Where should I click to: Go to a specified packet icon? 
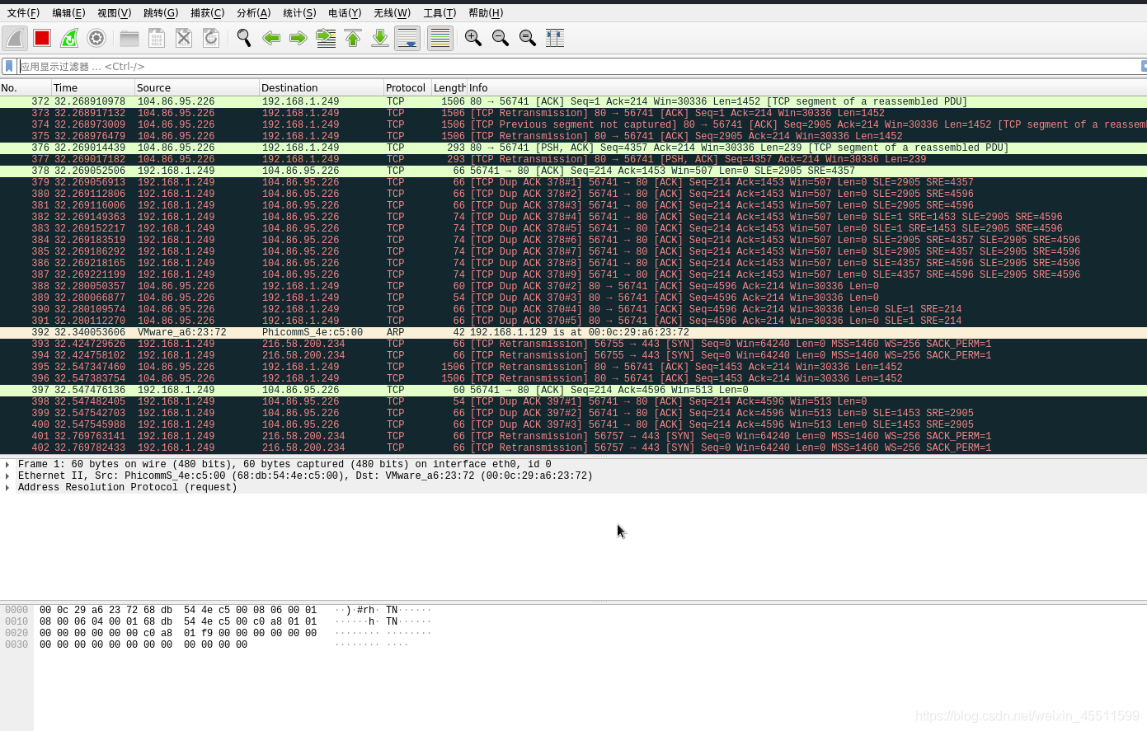[x=326, y=38]
